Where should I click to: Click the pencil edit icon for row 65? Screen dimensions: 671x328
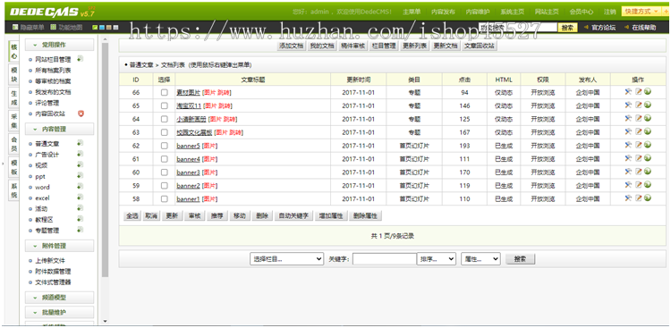[x=639, y=105]
